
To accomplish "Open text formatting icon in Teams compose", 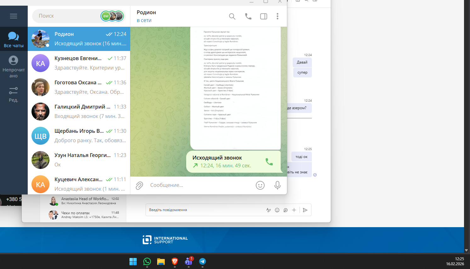I will [268, 210].
